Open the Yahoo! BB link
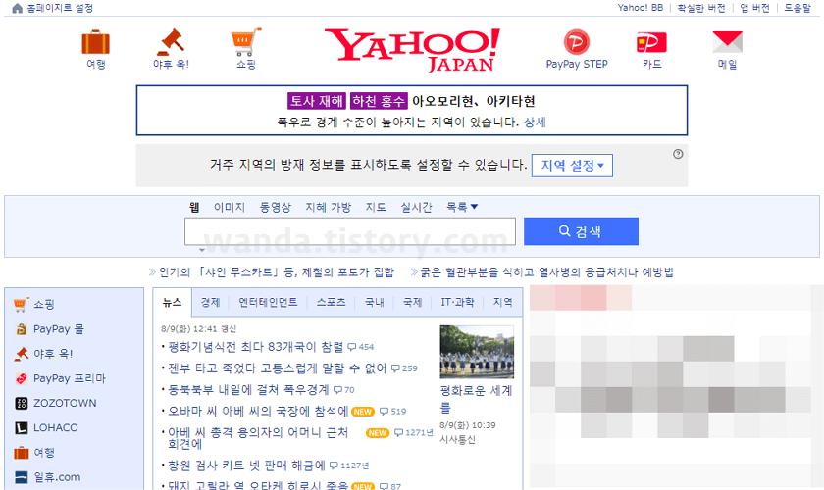824x490 pixels. click(x=640, y=8)
